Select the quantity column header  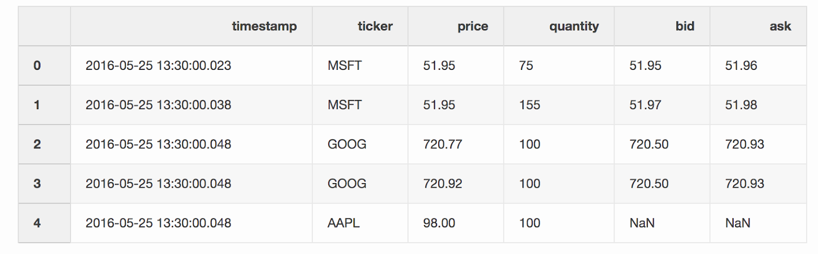(574, 27)
